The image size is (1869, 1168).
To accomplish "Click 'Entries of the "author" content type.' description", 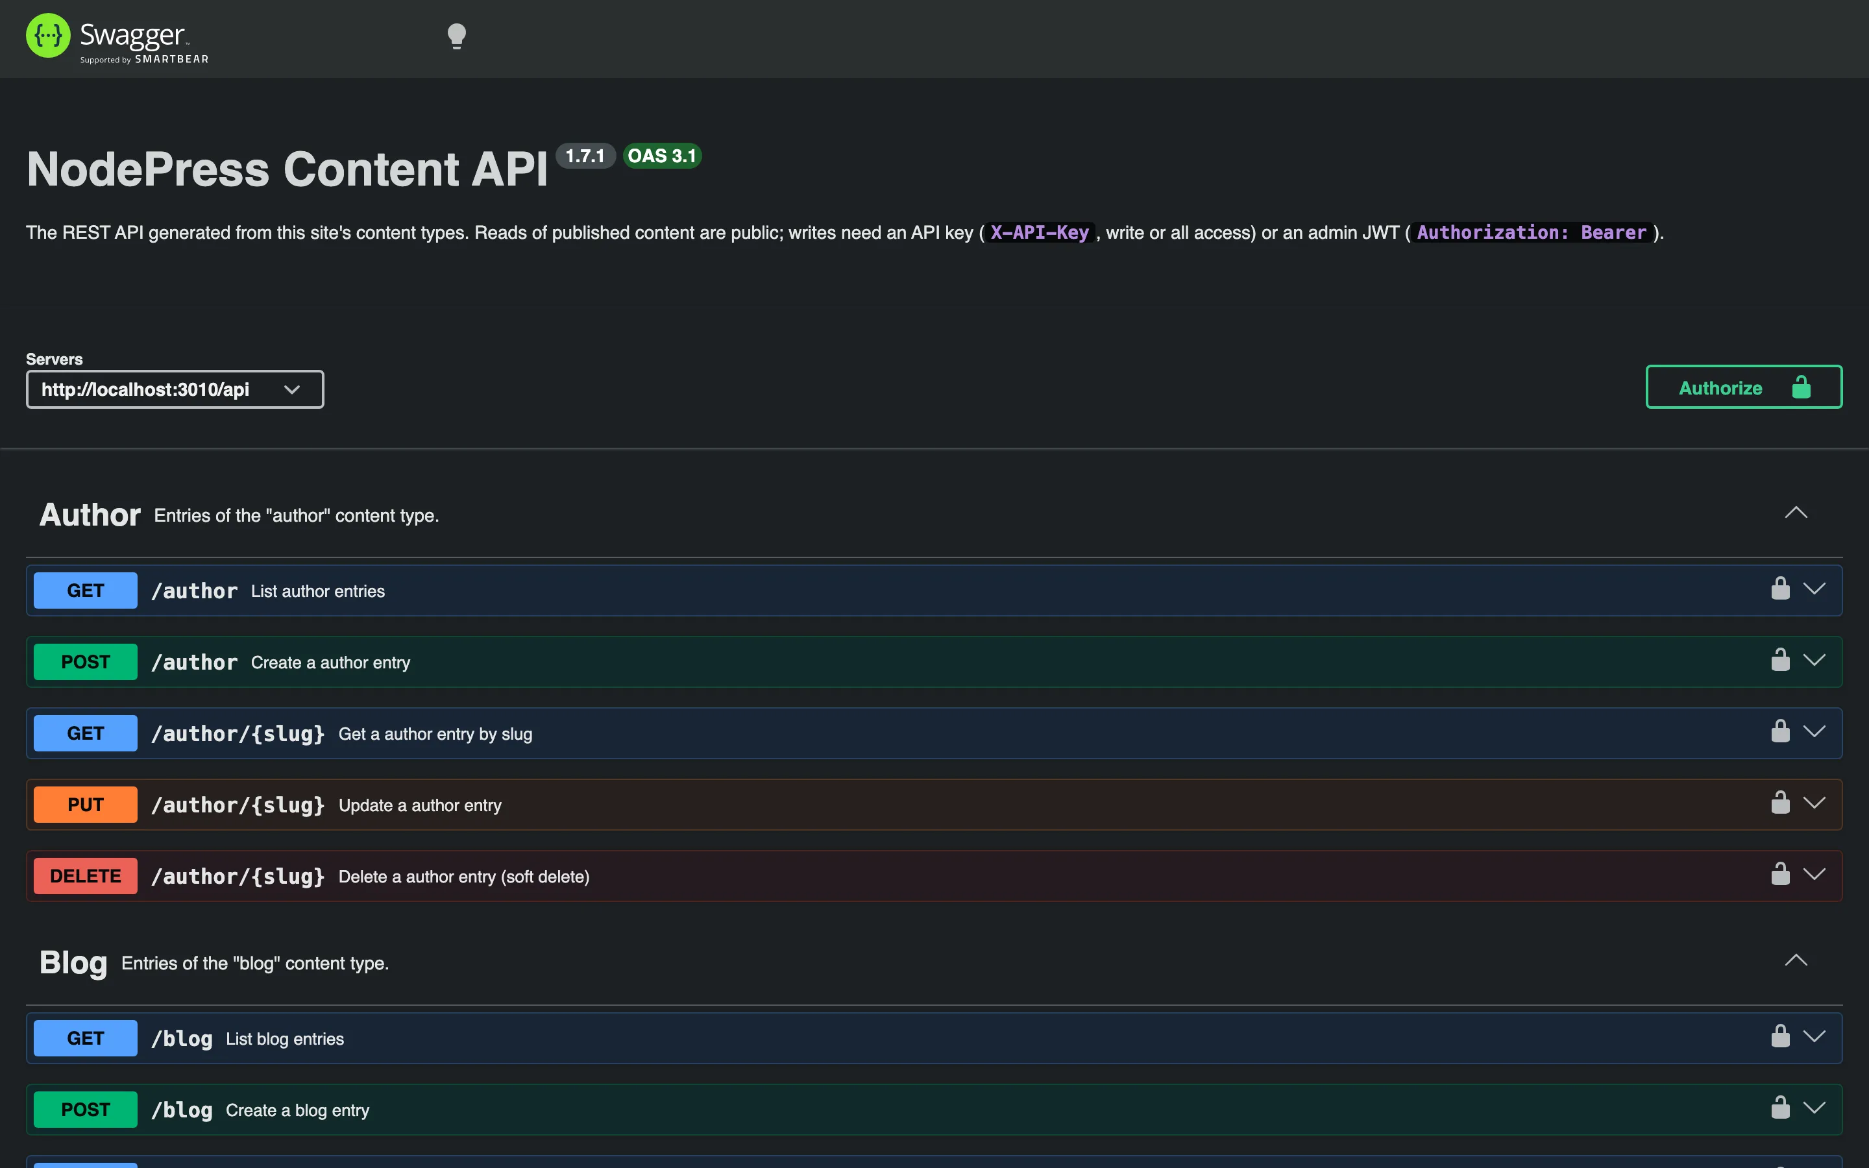I will tap(297, 516).
